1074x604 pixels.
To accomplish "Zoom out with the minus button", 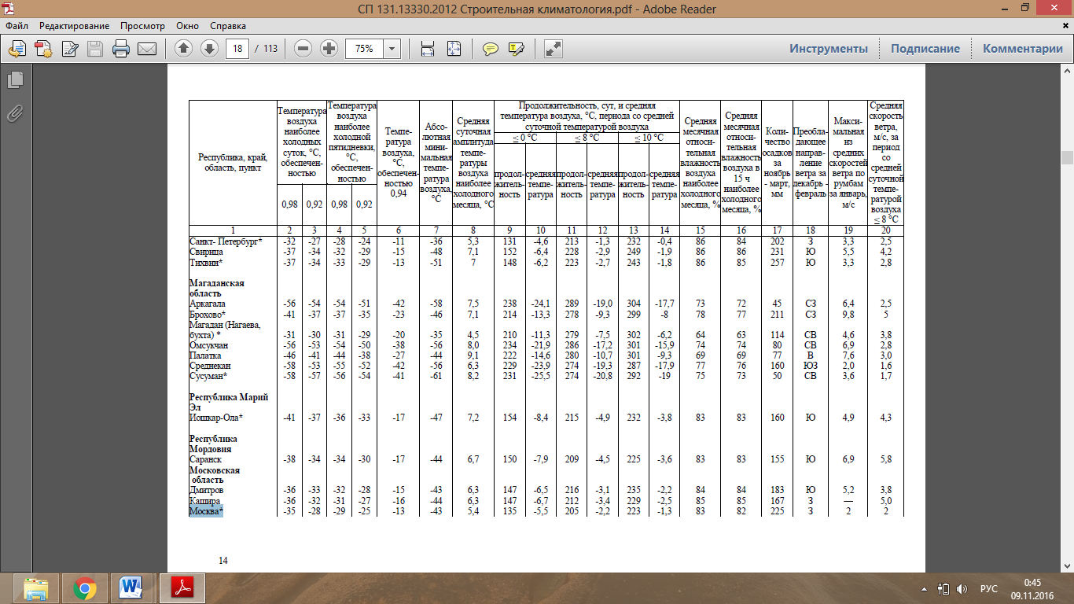I will (303, 48).
